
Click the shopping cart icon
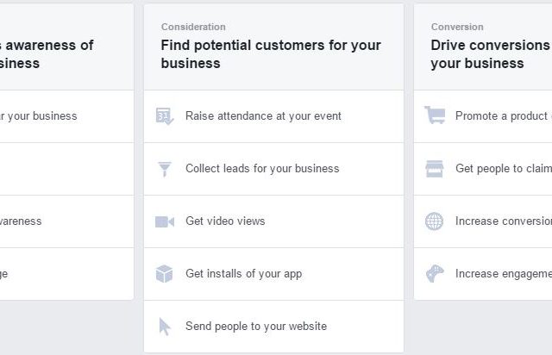pyautogui.click(x=435, y=115)
